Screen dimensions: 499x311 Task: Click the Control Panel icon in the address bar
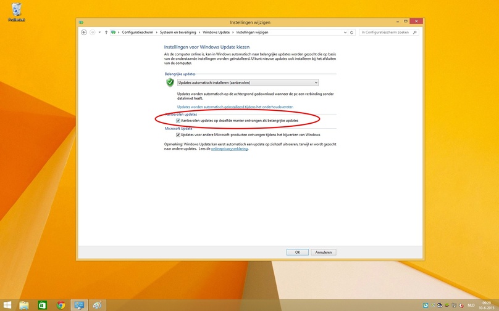[113, 32]
